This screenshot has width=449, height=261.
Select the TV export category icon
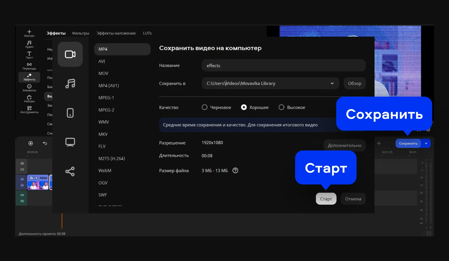pyautogui.click(x=70, y=142)
